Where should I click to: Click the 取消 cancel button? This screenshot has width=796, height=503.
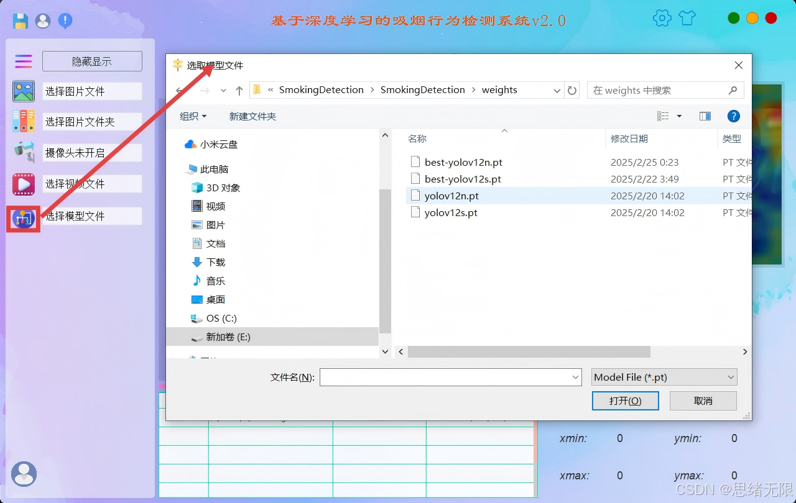click(703, 401)
